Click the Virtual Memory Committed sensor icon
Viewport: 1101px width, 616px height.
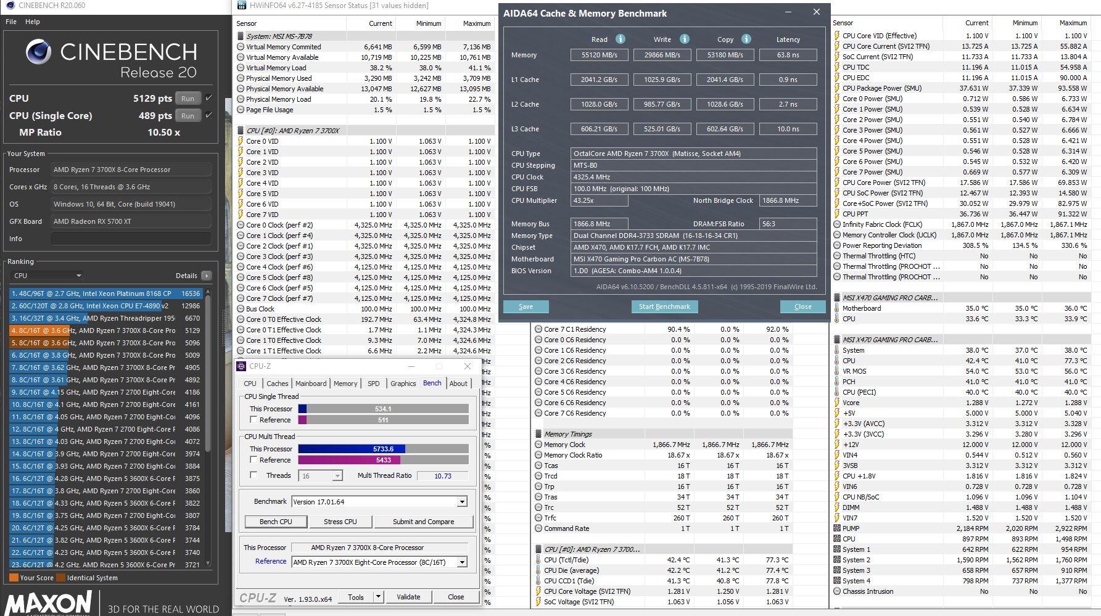click(241, 47)
